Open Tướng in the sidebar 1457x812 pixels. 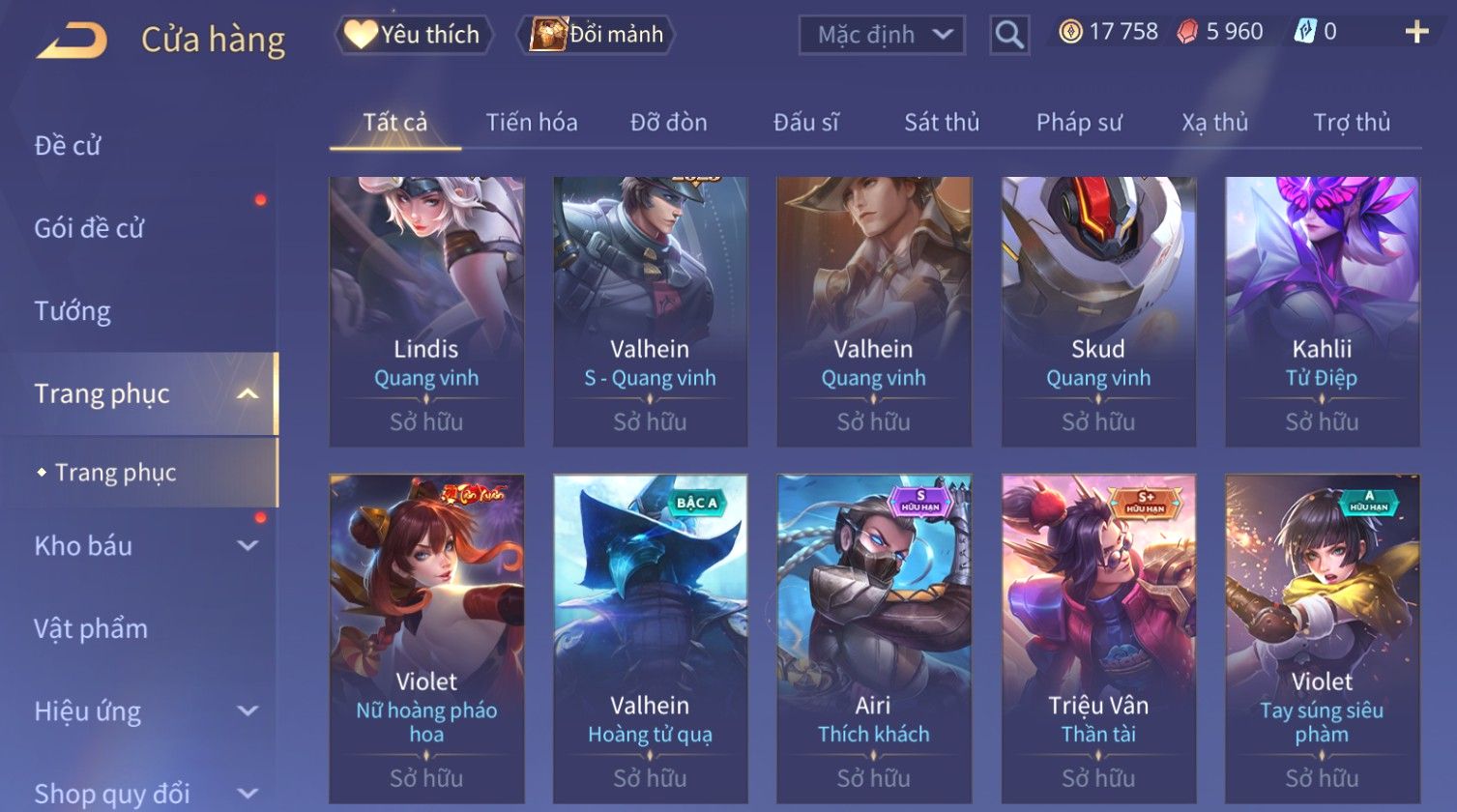click(x=73, y=311)
